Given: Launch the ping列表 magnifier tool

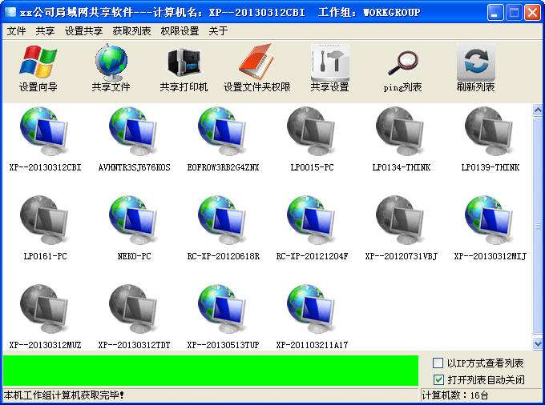Looking at the screenshot, I should [x=403, y=71].
